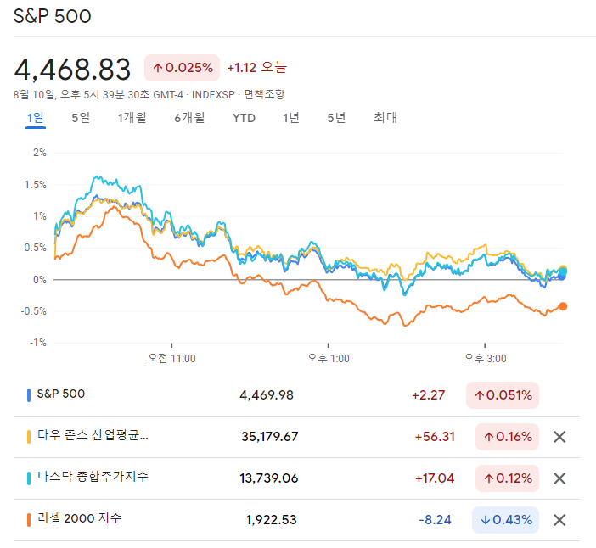Click the +1.12 오늘 change text
The image size is (596, 548).
(x=257, y=68)
